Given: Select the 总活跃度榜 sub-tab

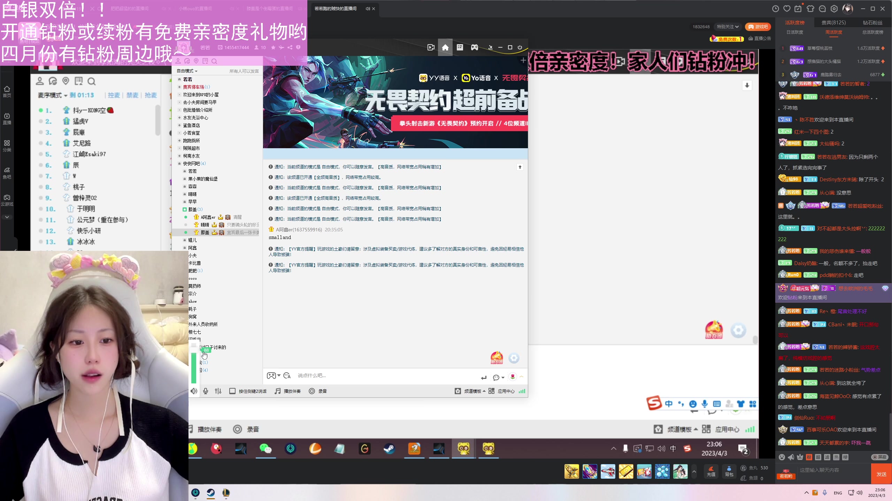Looking at the screenshot, I should (872, 32).
